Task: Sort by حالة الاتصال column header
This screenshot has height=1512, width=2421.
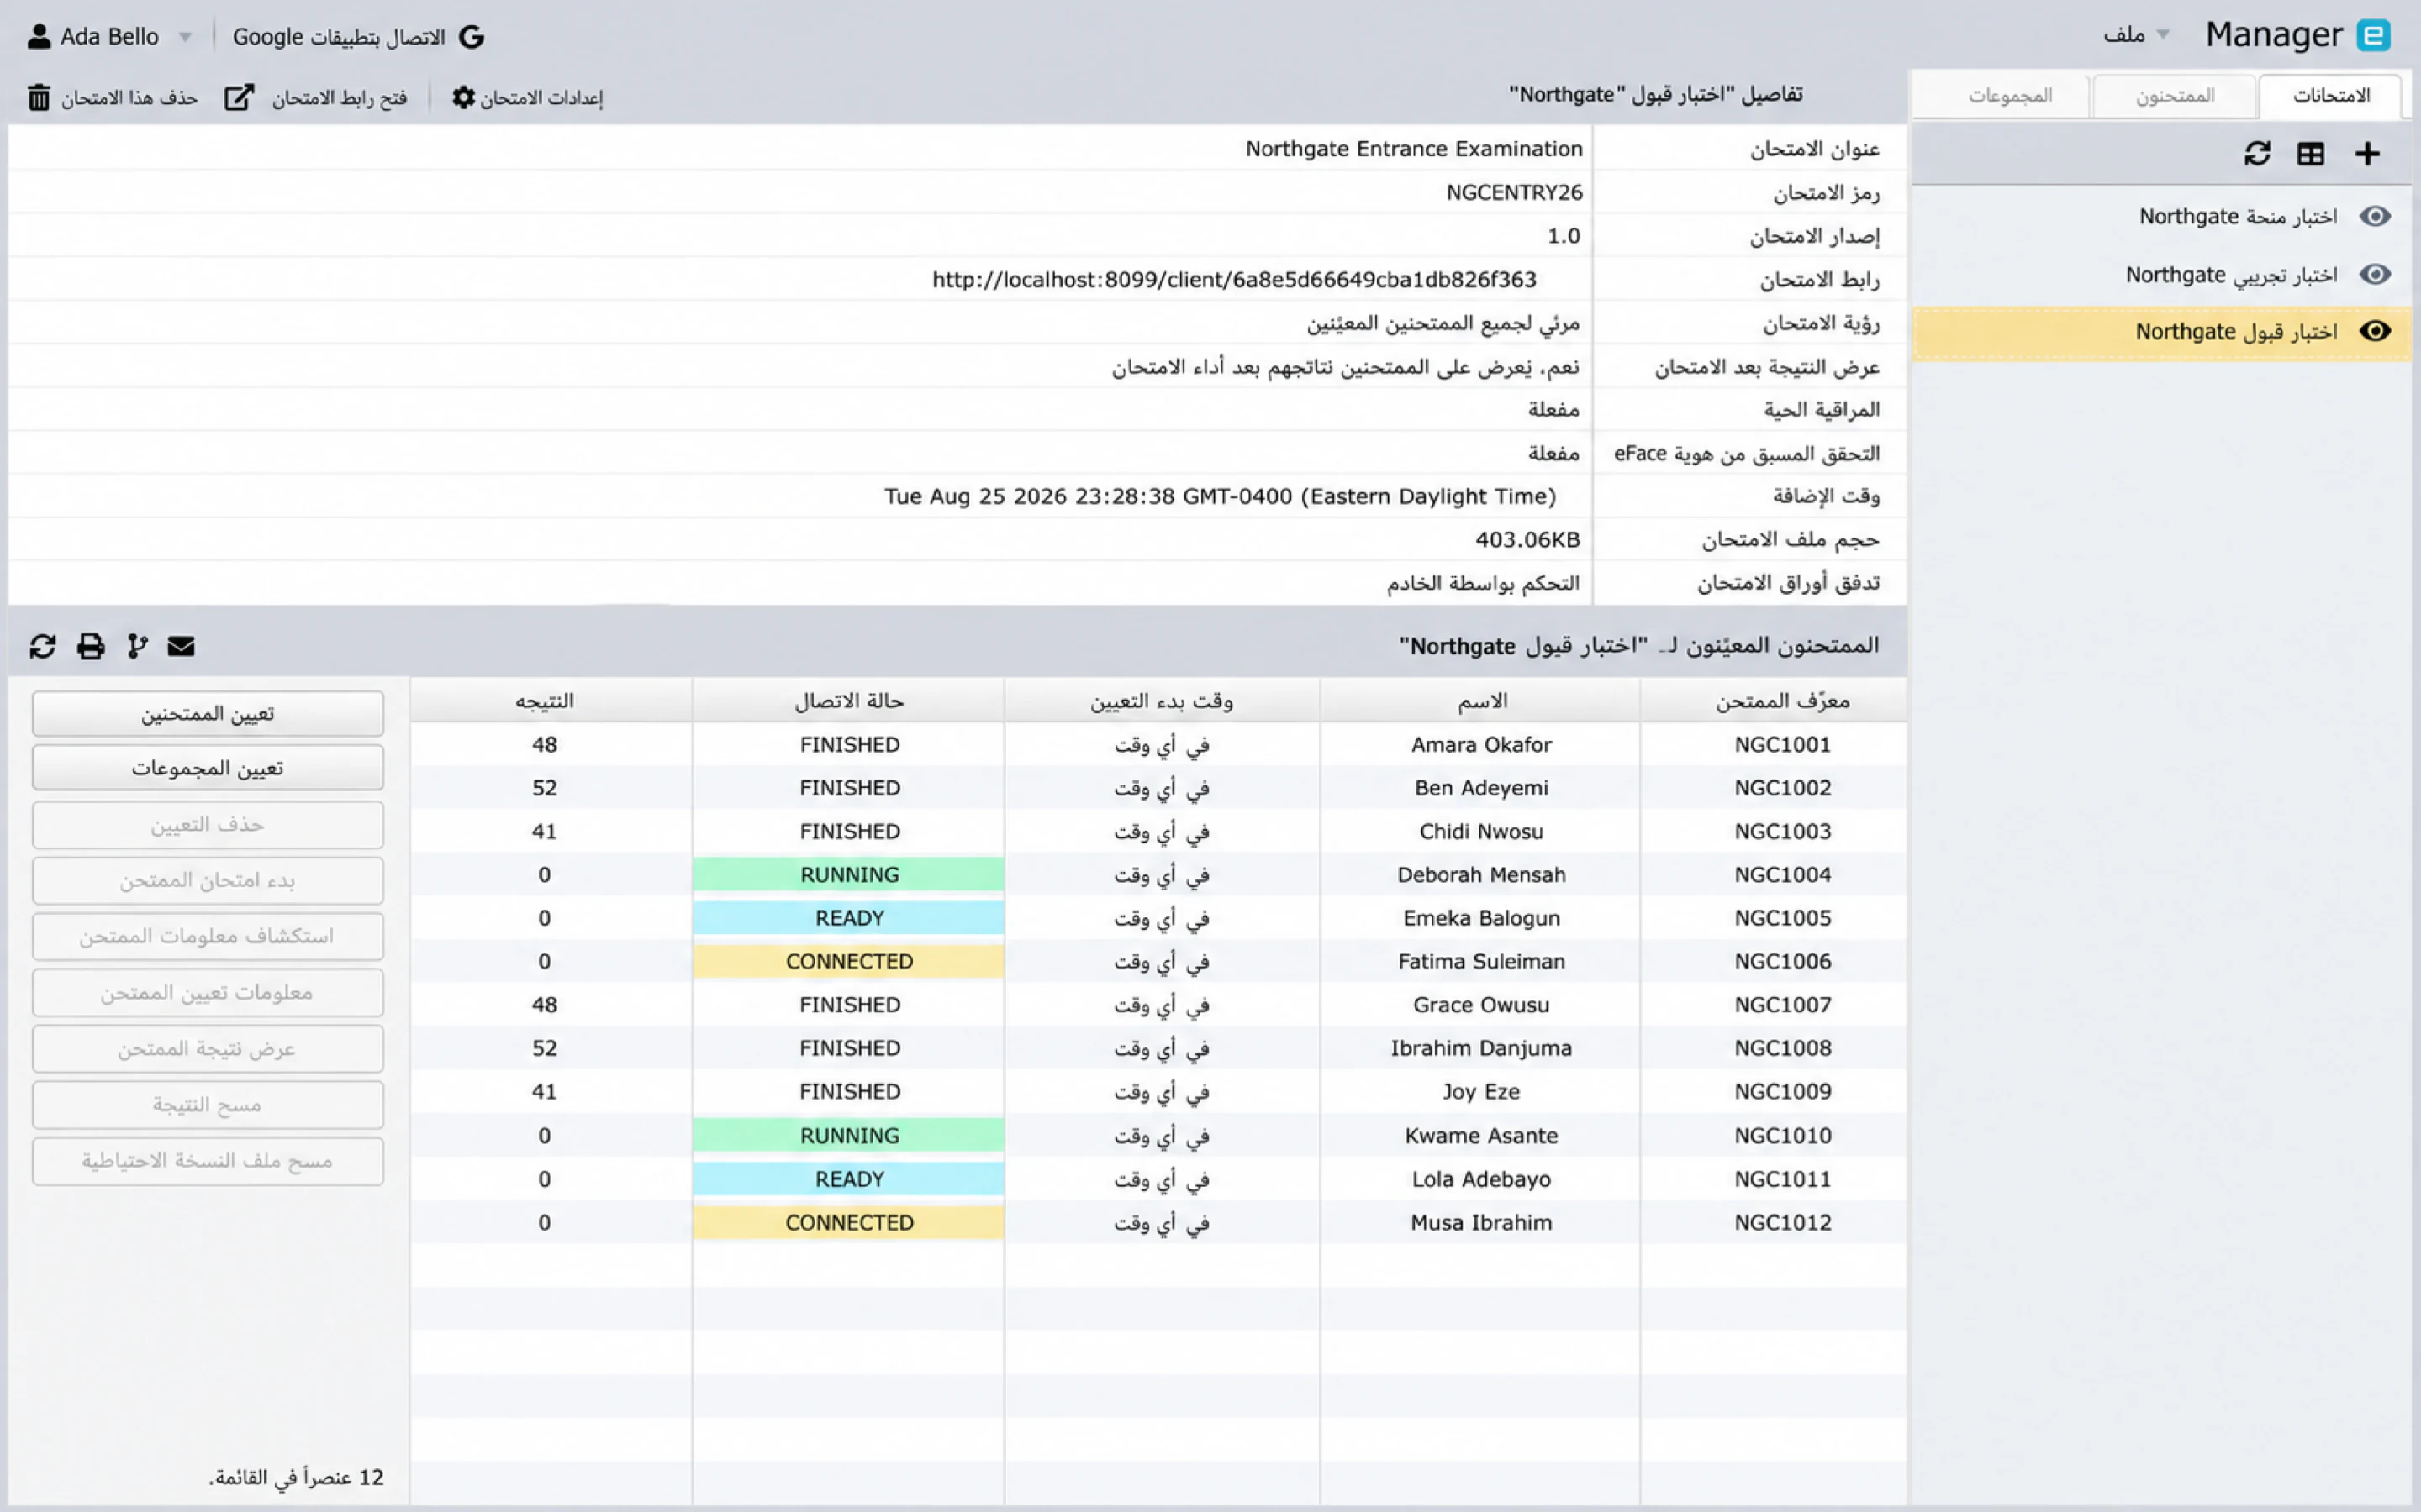Action: (x=848, y=701)
